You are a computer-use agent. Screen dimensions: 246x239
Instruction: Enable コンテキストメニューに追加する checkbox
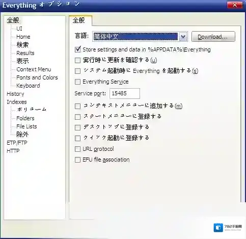pyautogui.click(x=78, y=106)
